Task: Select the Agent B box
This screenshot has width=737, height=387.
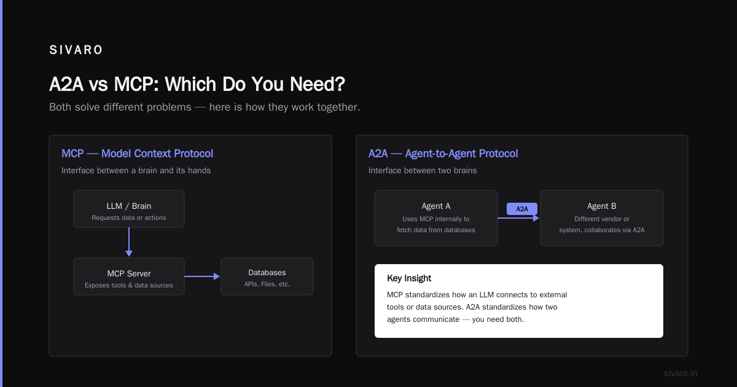Action: 602,218
